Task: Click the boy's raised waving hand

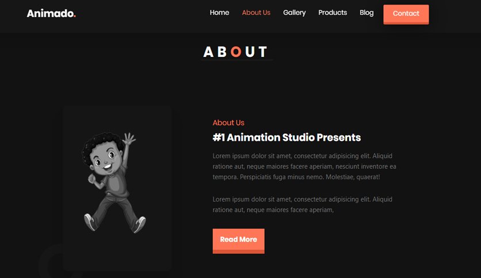Action: tap(129, 138)
